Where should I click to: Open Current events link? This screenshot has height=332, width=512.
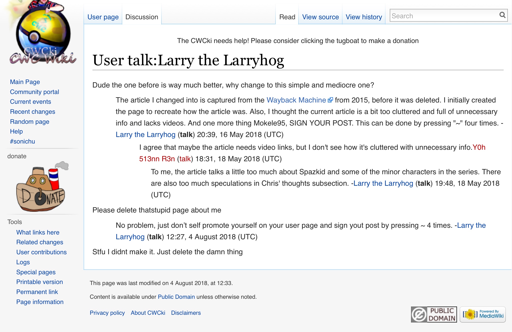tap(30, 102)
